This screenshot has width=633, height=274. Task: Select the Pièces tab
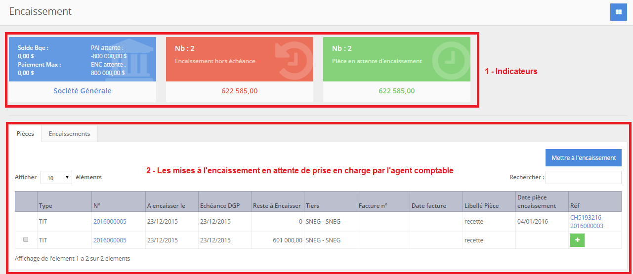click(x=25, y=134)
